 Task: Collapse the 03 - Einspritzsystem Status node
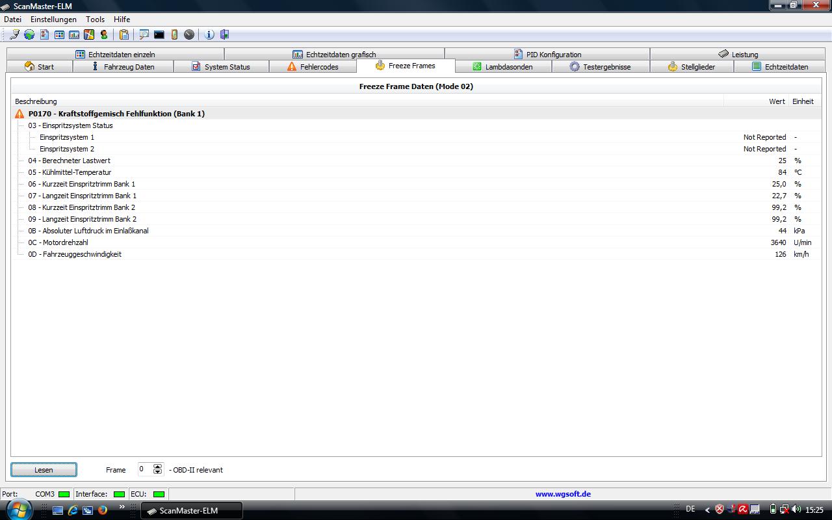[x=19, y=125]
